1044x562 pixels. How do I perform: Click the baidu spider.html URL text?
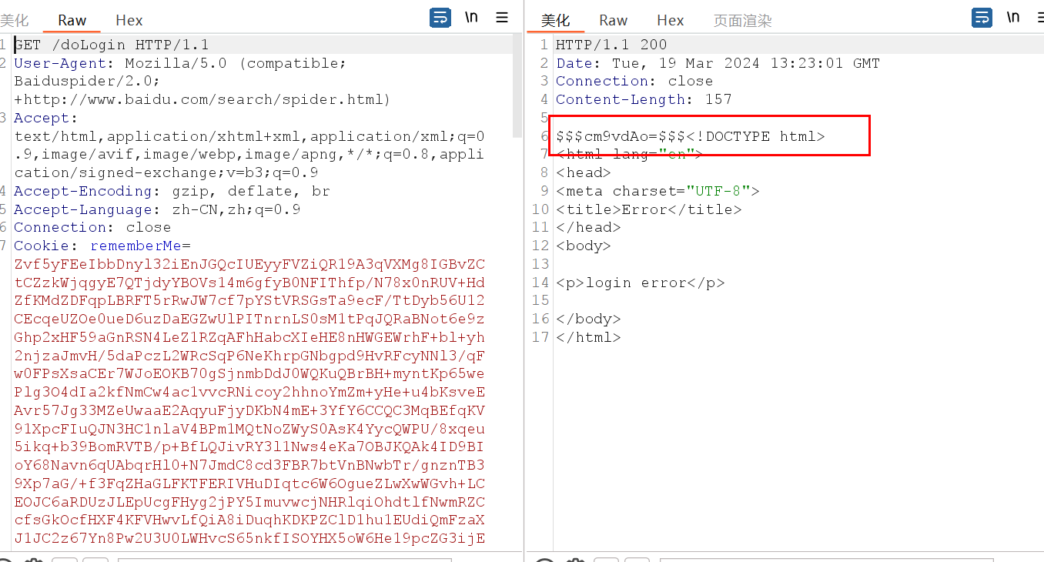tap(202, 99)
